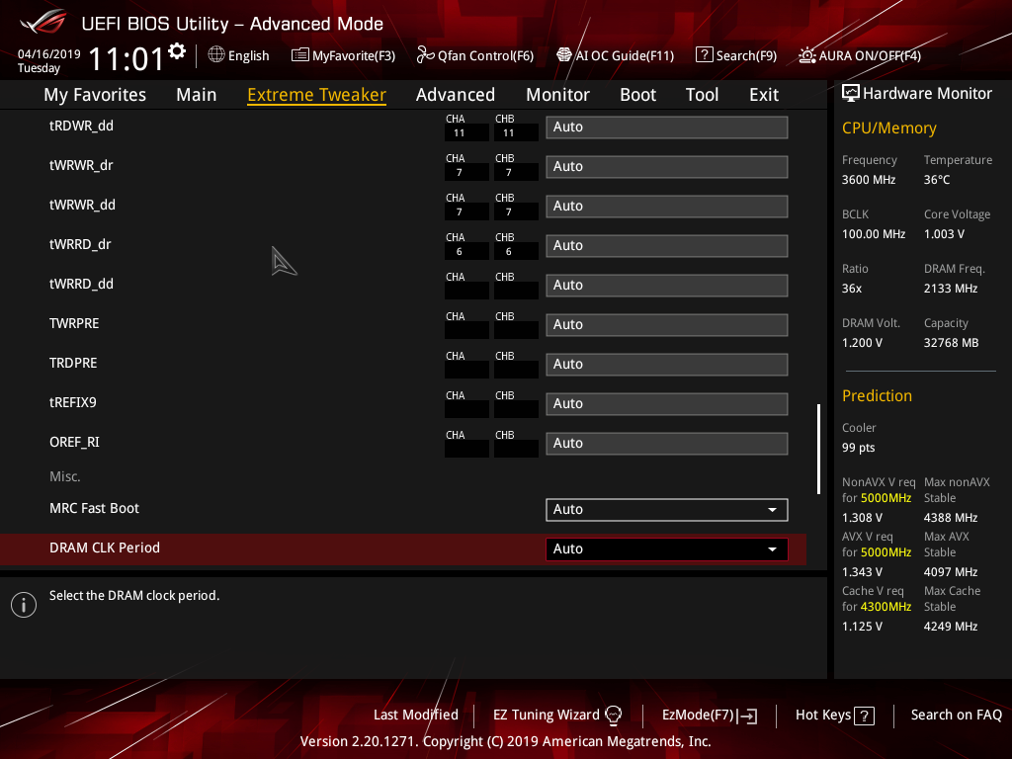
Task: Open the Monitor tab
Action: 557,95
